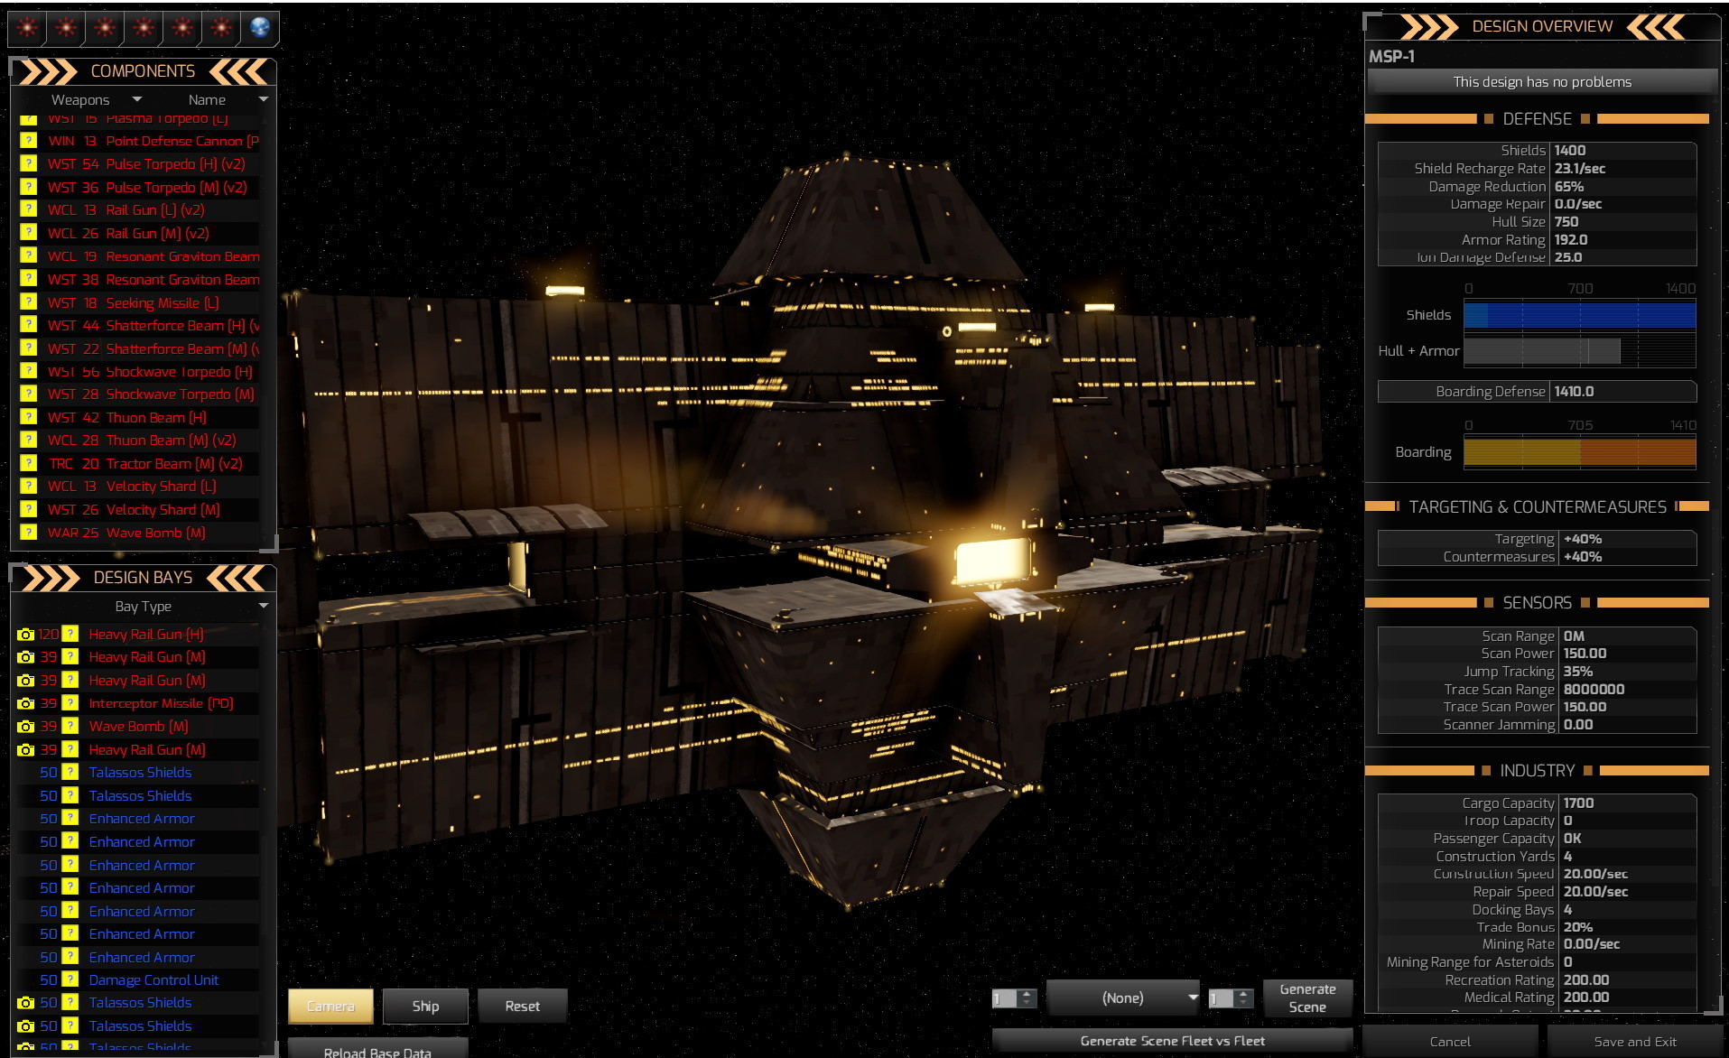
Task: Open the Bay Type dropdown
Action: [x=144, y=607]
